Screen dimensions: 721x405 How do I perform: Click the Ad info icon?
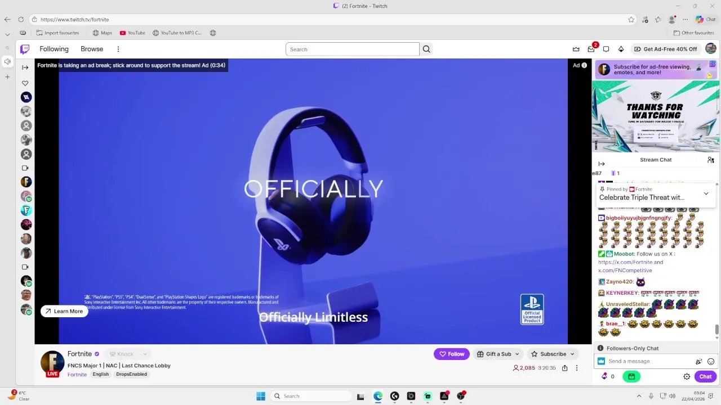click(x=584, y=66)
